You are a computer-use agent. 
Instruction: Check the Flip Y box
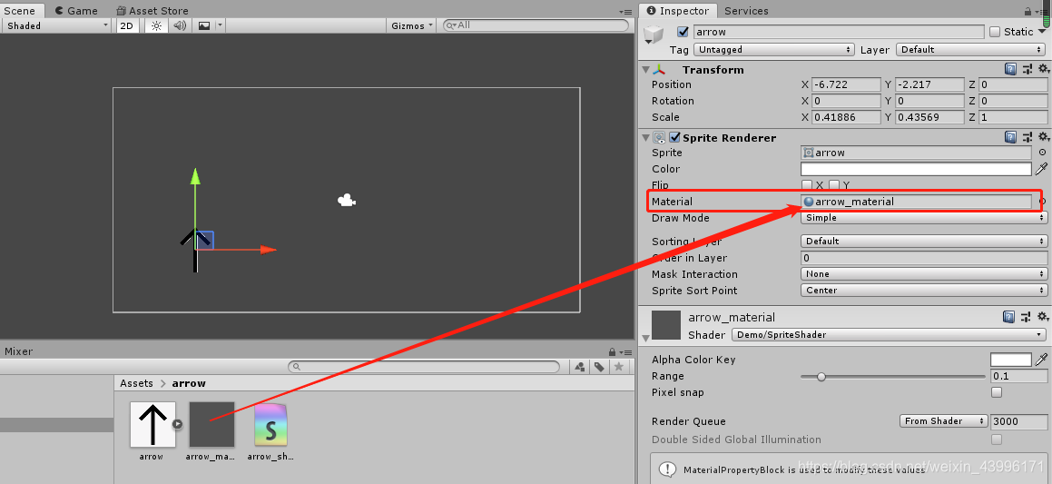(834, 184)
